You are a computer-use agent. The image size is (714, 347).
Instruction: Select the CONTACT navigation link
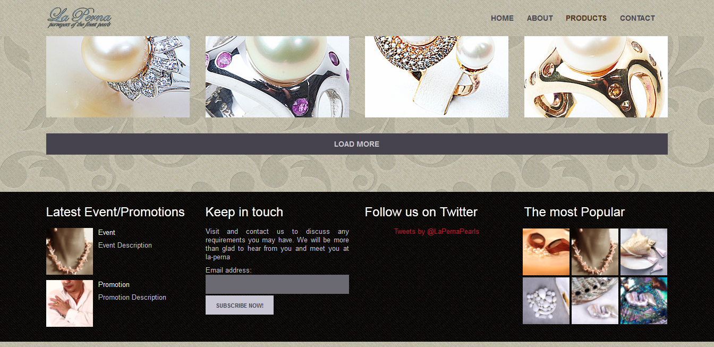(x=637, y=18)
